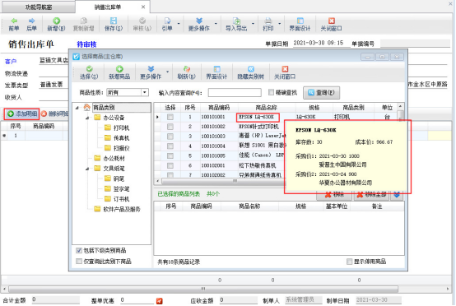
Task: Open the 打印 print toolbar icon
Action: 268,21
